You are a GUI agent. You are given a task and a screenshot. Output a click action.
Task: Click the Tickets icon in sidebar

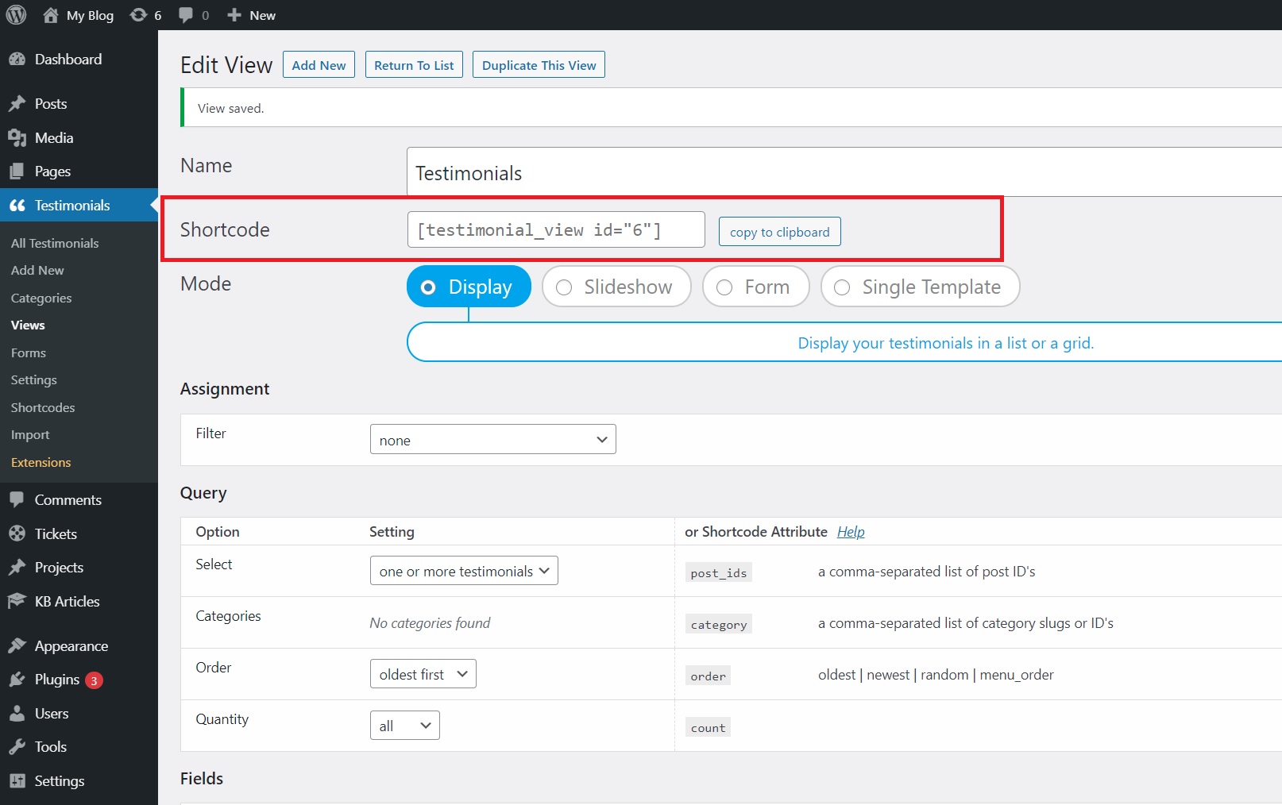(x=17, y=534)
